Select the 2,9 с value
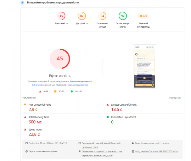This screenshot has height=161, width=191. tap(33, 109)
